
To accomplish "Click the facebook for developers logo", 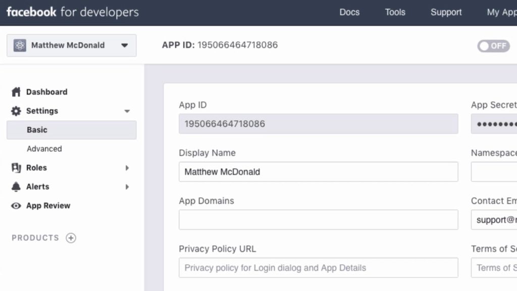I will coord(73,12).
